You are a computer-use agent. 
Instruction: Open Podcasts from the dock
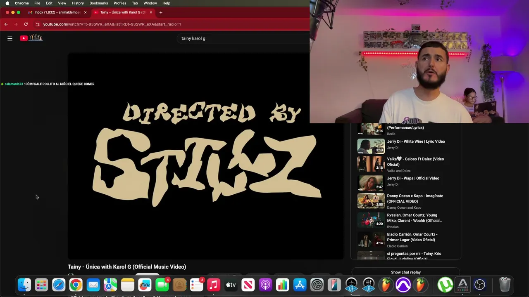coord(265,285)
